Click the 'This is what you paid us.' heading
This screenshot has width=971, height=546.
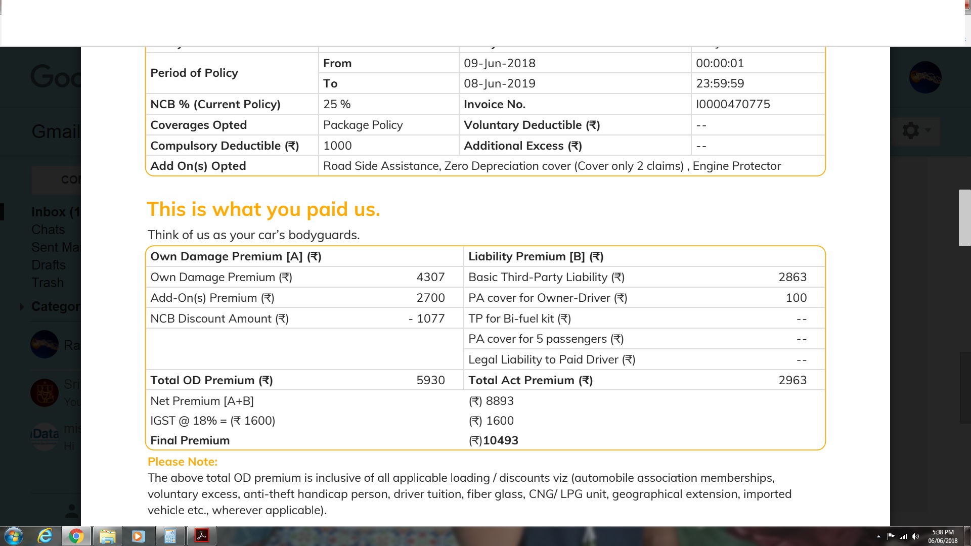point(263,209)
